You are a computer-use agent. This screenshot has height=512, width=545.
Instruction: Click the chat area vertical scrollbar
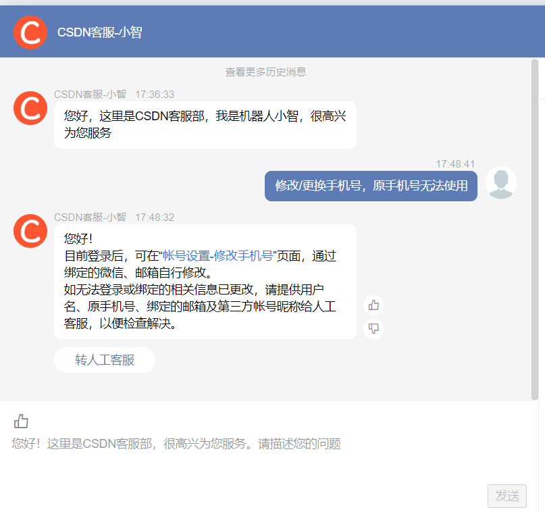(535, 230)
